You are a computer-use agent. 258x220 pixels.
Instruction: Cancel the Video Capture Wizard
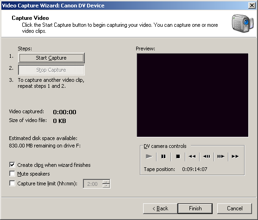pyautogui.click(x=235, y=208)
